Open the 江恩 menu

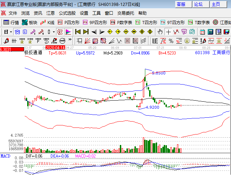coord(51,13)
